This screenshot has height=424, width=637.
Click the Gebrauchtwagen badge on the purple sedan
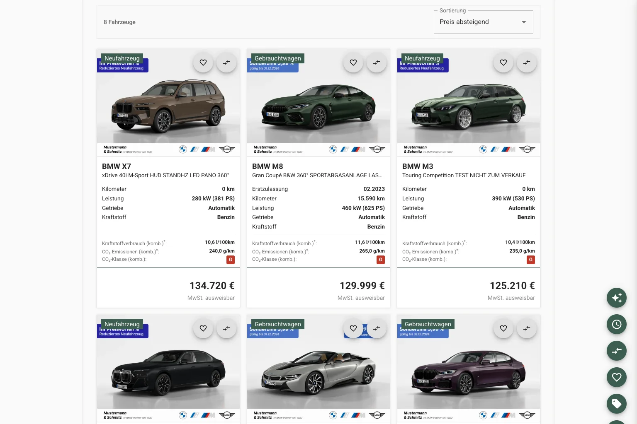click(x=428, y=324)
